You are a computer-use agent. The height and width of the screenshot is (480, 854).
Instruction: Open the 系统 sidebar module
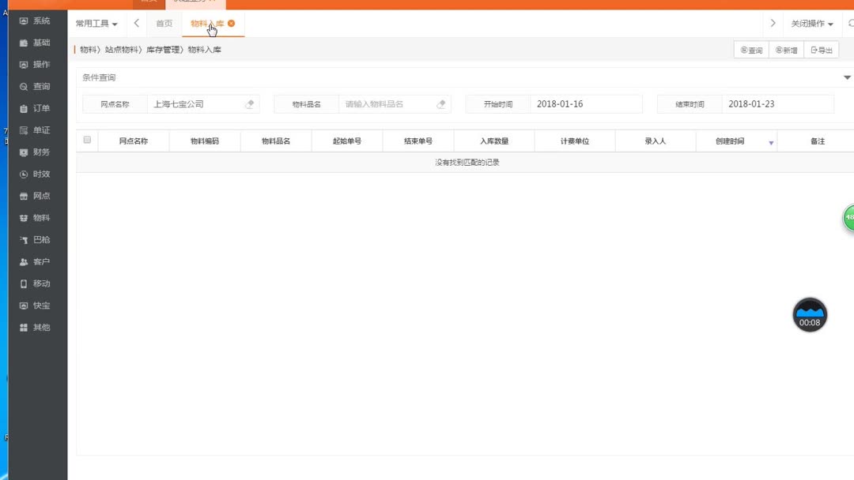(x=36, y=21)
